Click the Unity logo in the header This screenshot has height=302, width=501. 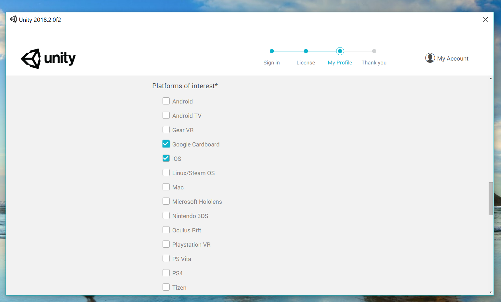[48, 59]
